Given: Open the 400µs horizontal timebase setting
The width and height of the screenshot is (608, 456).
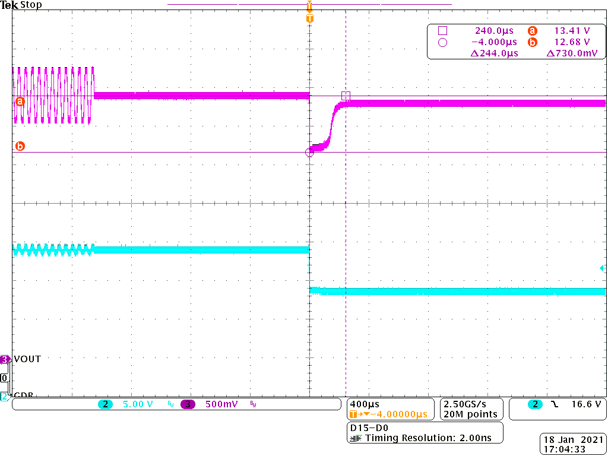Looking at the screenshot, I should tap(365, 404).
